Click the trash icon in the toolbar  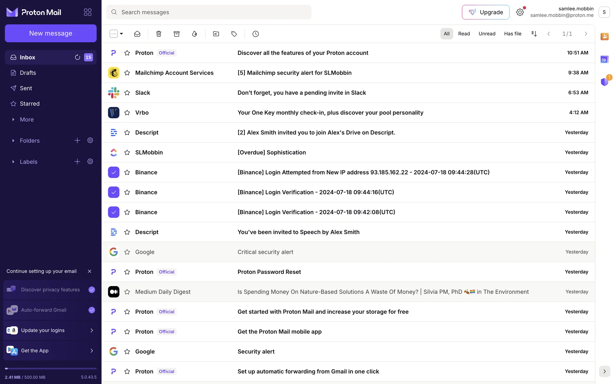(159, 34)
